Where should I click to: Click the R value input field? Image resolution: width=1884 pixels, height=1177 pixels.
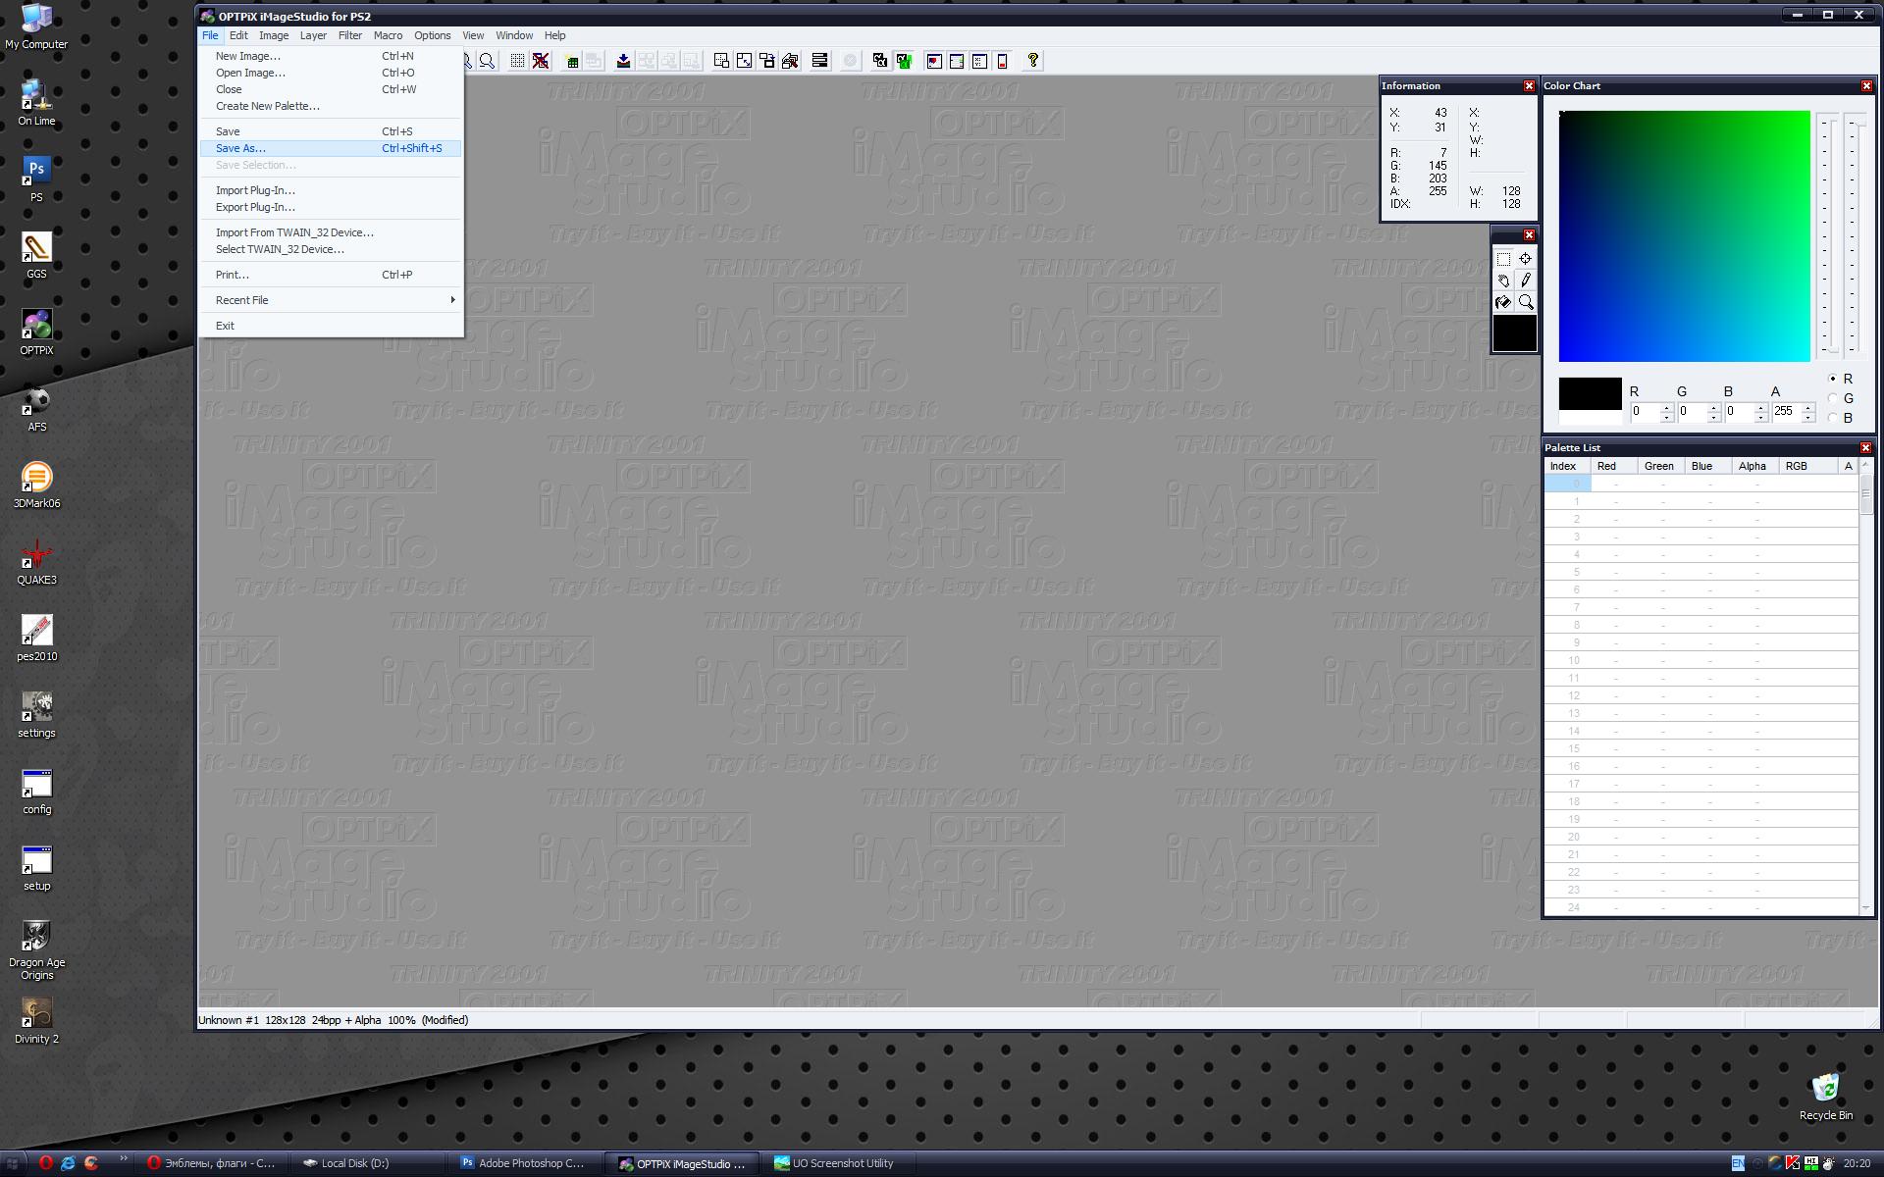(x=1645, y=412)
